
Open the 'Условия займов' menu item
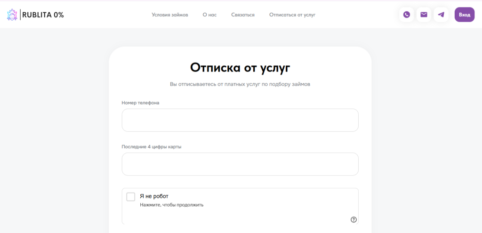pos(169,15)
